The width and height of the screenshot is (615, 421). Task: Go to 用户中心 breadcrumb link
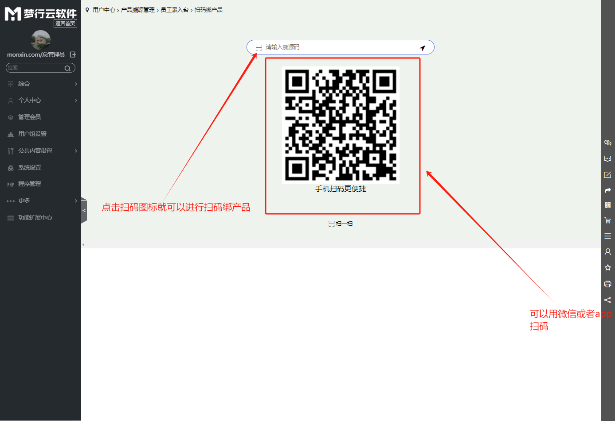tap(104, 10)
